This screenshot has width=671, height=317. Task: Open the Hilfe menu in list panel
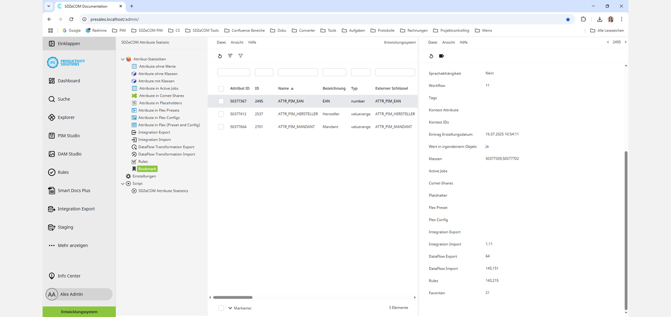(x=252, y=43)
